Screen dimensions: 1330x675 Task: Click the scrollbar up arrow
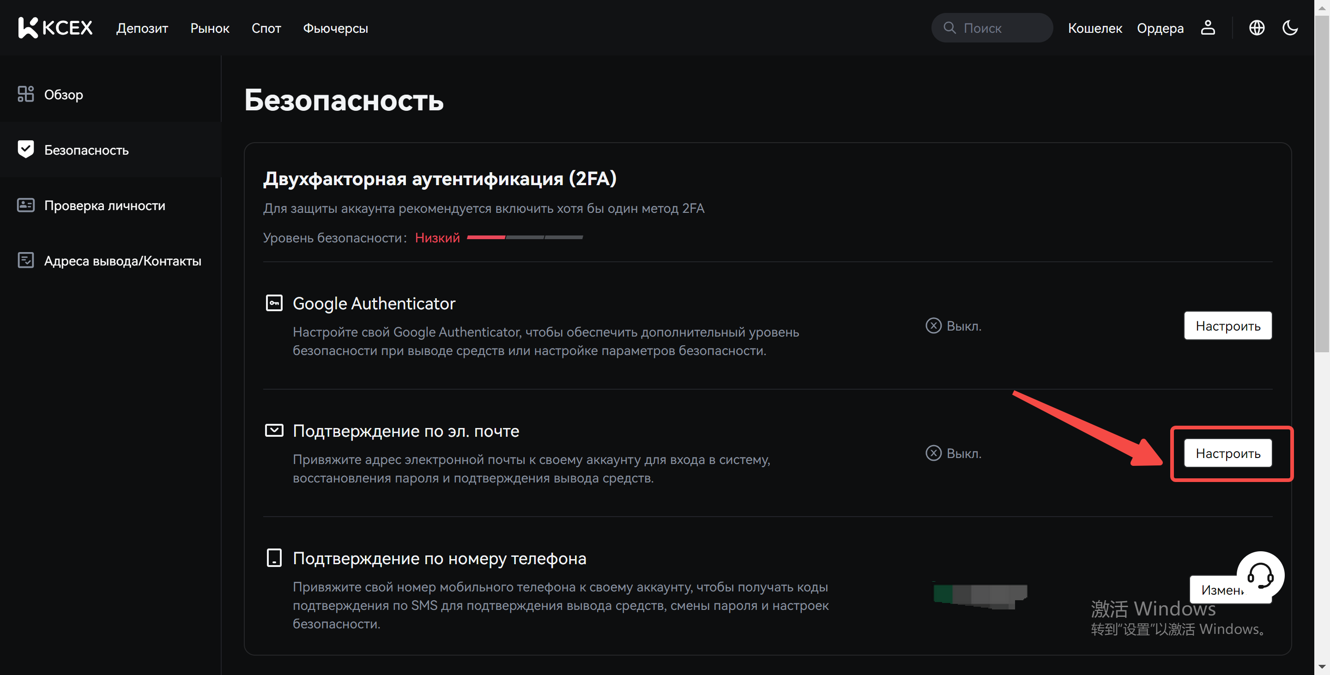[x=1322, y=7]
